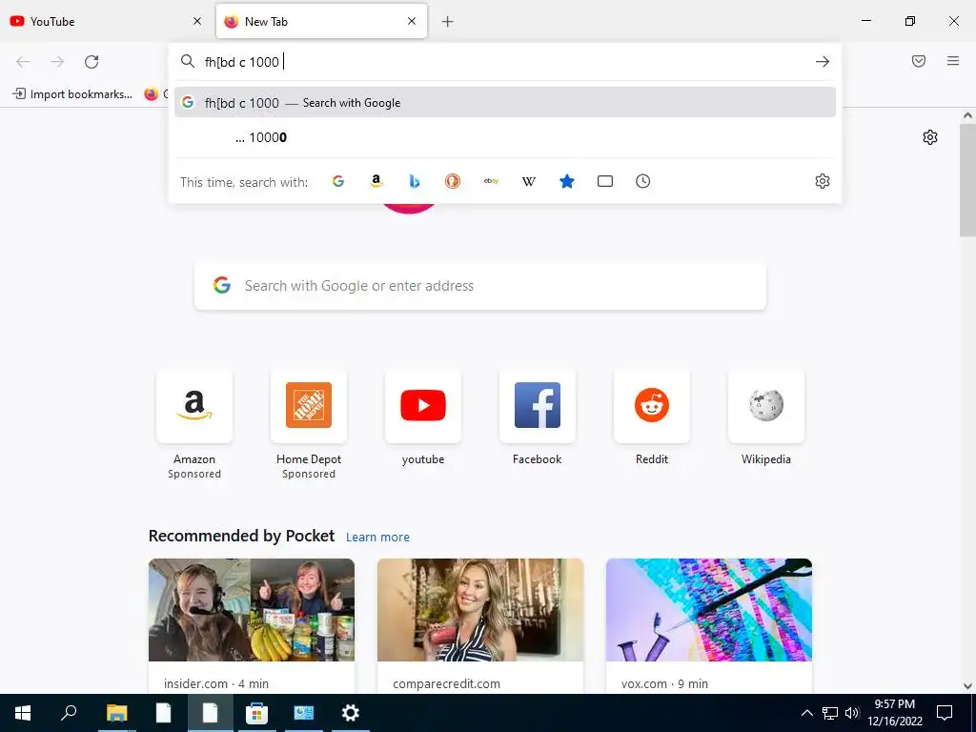Click the 'Search with Google or enter address' box
The image size is (976, 732).
pyautogui.click(x=480, y=286)
